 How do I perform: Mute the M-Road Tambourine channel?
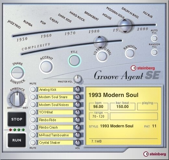click(33, 135)
